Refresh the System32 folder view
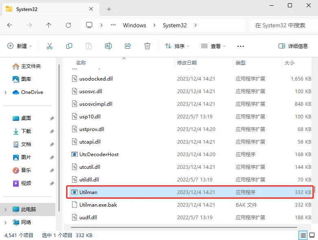Screen dimensions: 318x240 click(x=68, y=25)
